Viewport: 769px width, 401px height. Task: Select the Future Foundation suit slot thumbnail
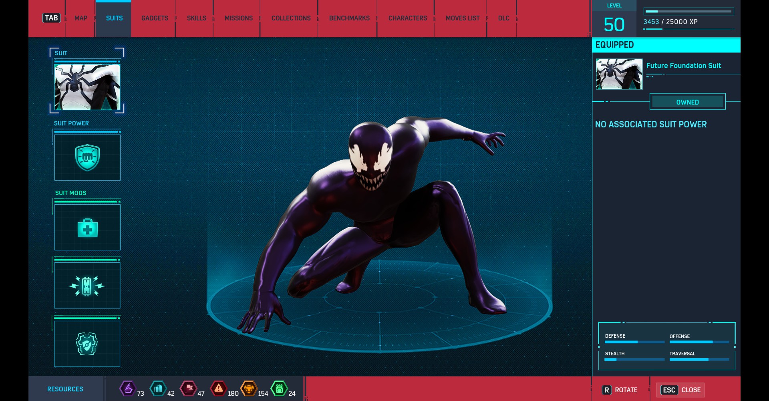click(87, 87)
